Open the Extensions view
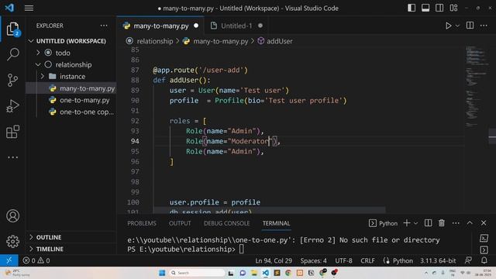This screenshot has width=496, height=279. pyautogui.click(x=12, y=132)
